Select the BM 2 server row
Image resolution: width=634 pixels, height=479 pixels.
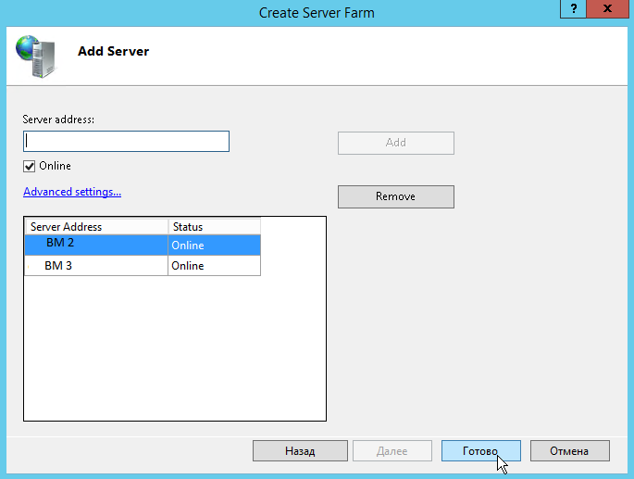(96, 246)
